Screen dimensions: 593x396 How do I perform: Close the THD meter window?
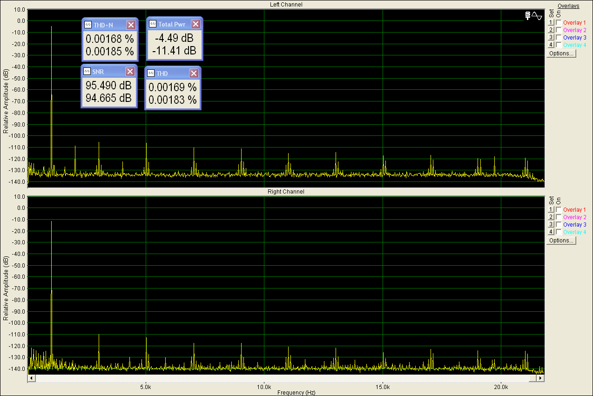tap(194, 74)
